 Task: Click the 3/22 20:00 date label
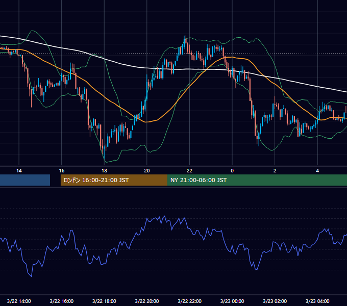point(147,301)
